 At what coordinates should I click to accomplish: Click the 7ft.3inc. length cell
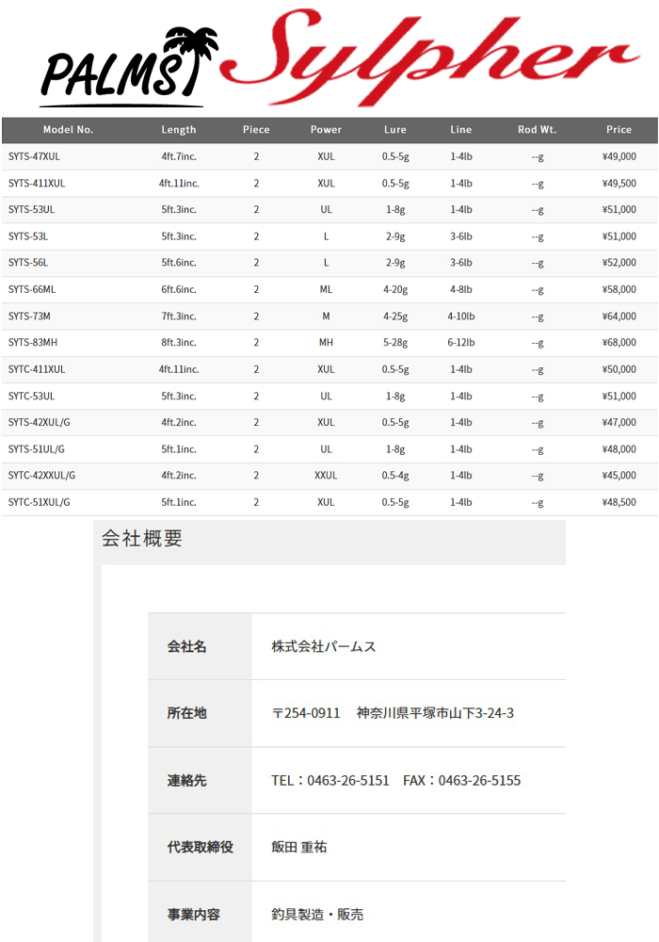(179, 316)
